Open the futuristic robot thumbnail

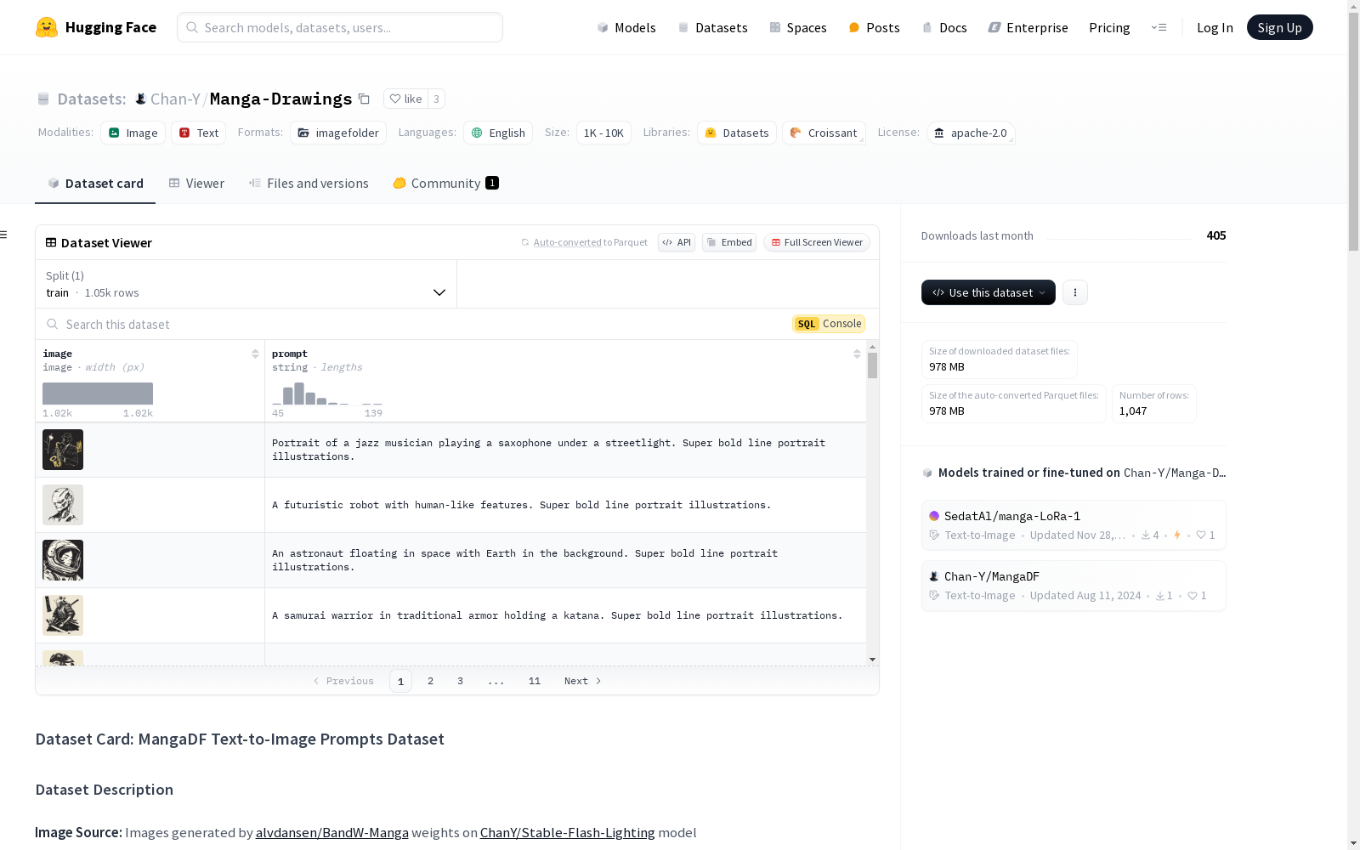[63, 505]
